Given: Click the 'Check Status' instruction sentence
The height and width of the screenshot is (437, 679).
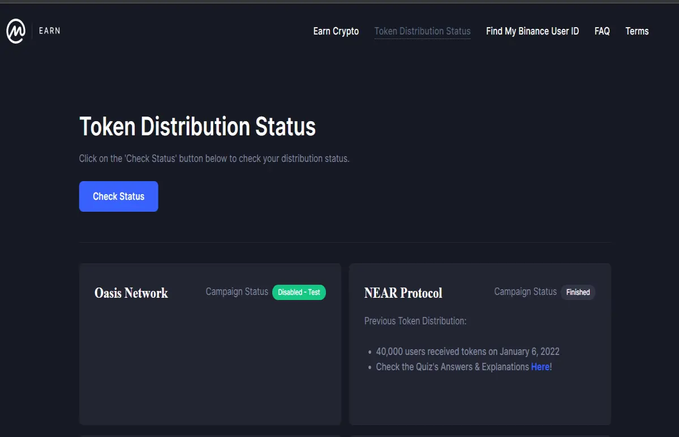Looking at the screenshot, I should 214,158.
